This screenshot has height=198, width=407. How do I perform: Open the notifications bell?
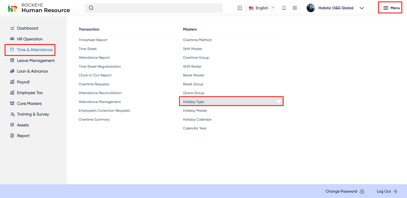284,8
